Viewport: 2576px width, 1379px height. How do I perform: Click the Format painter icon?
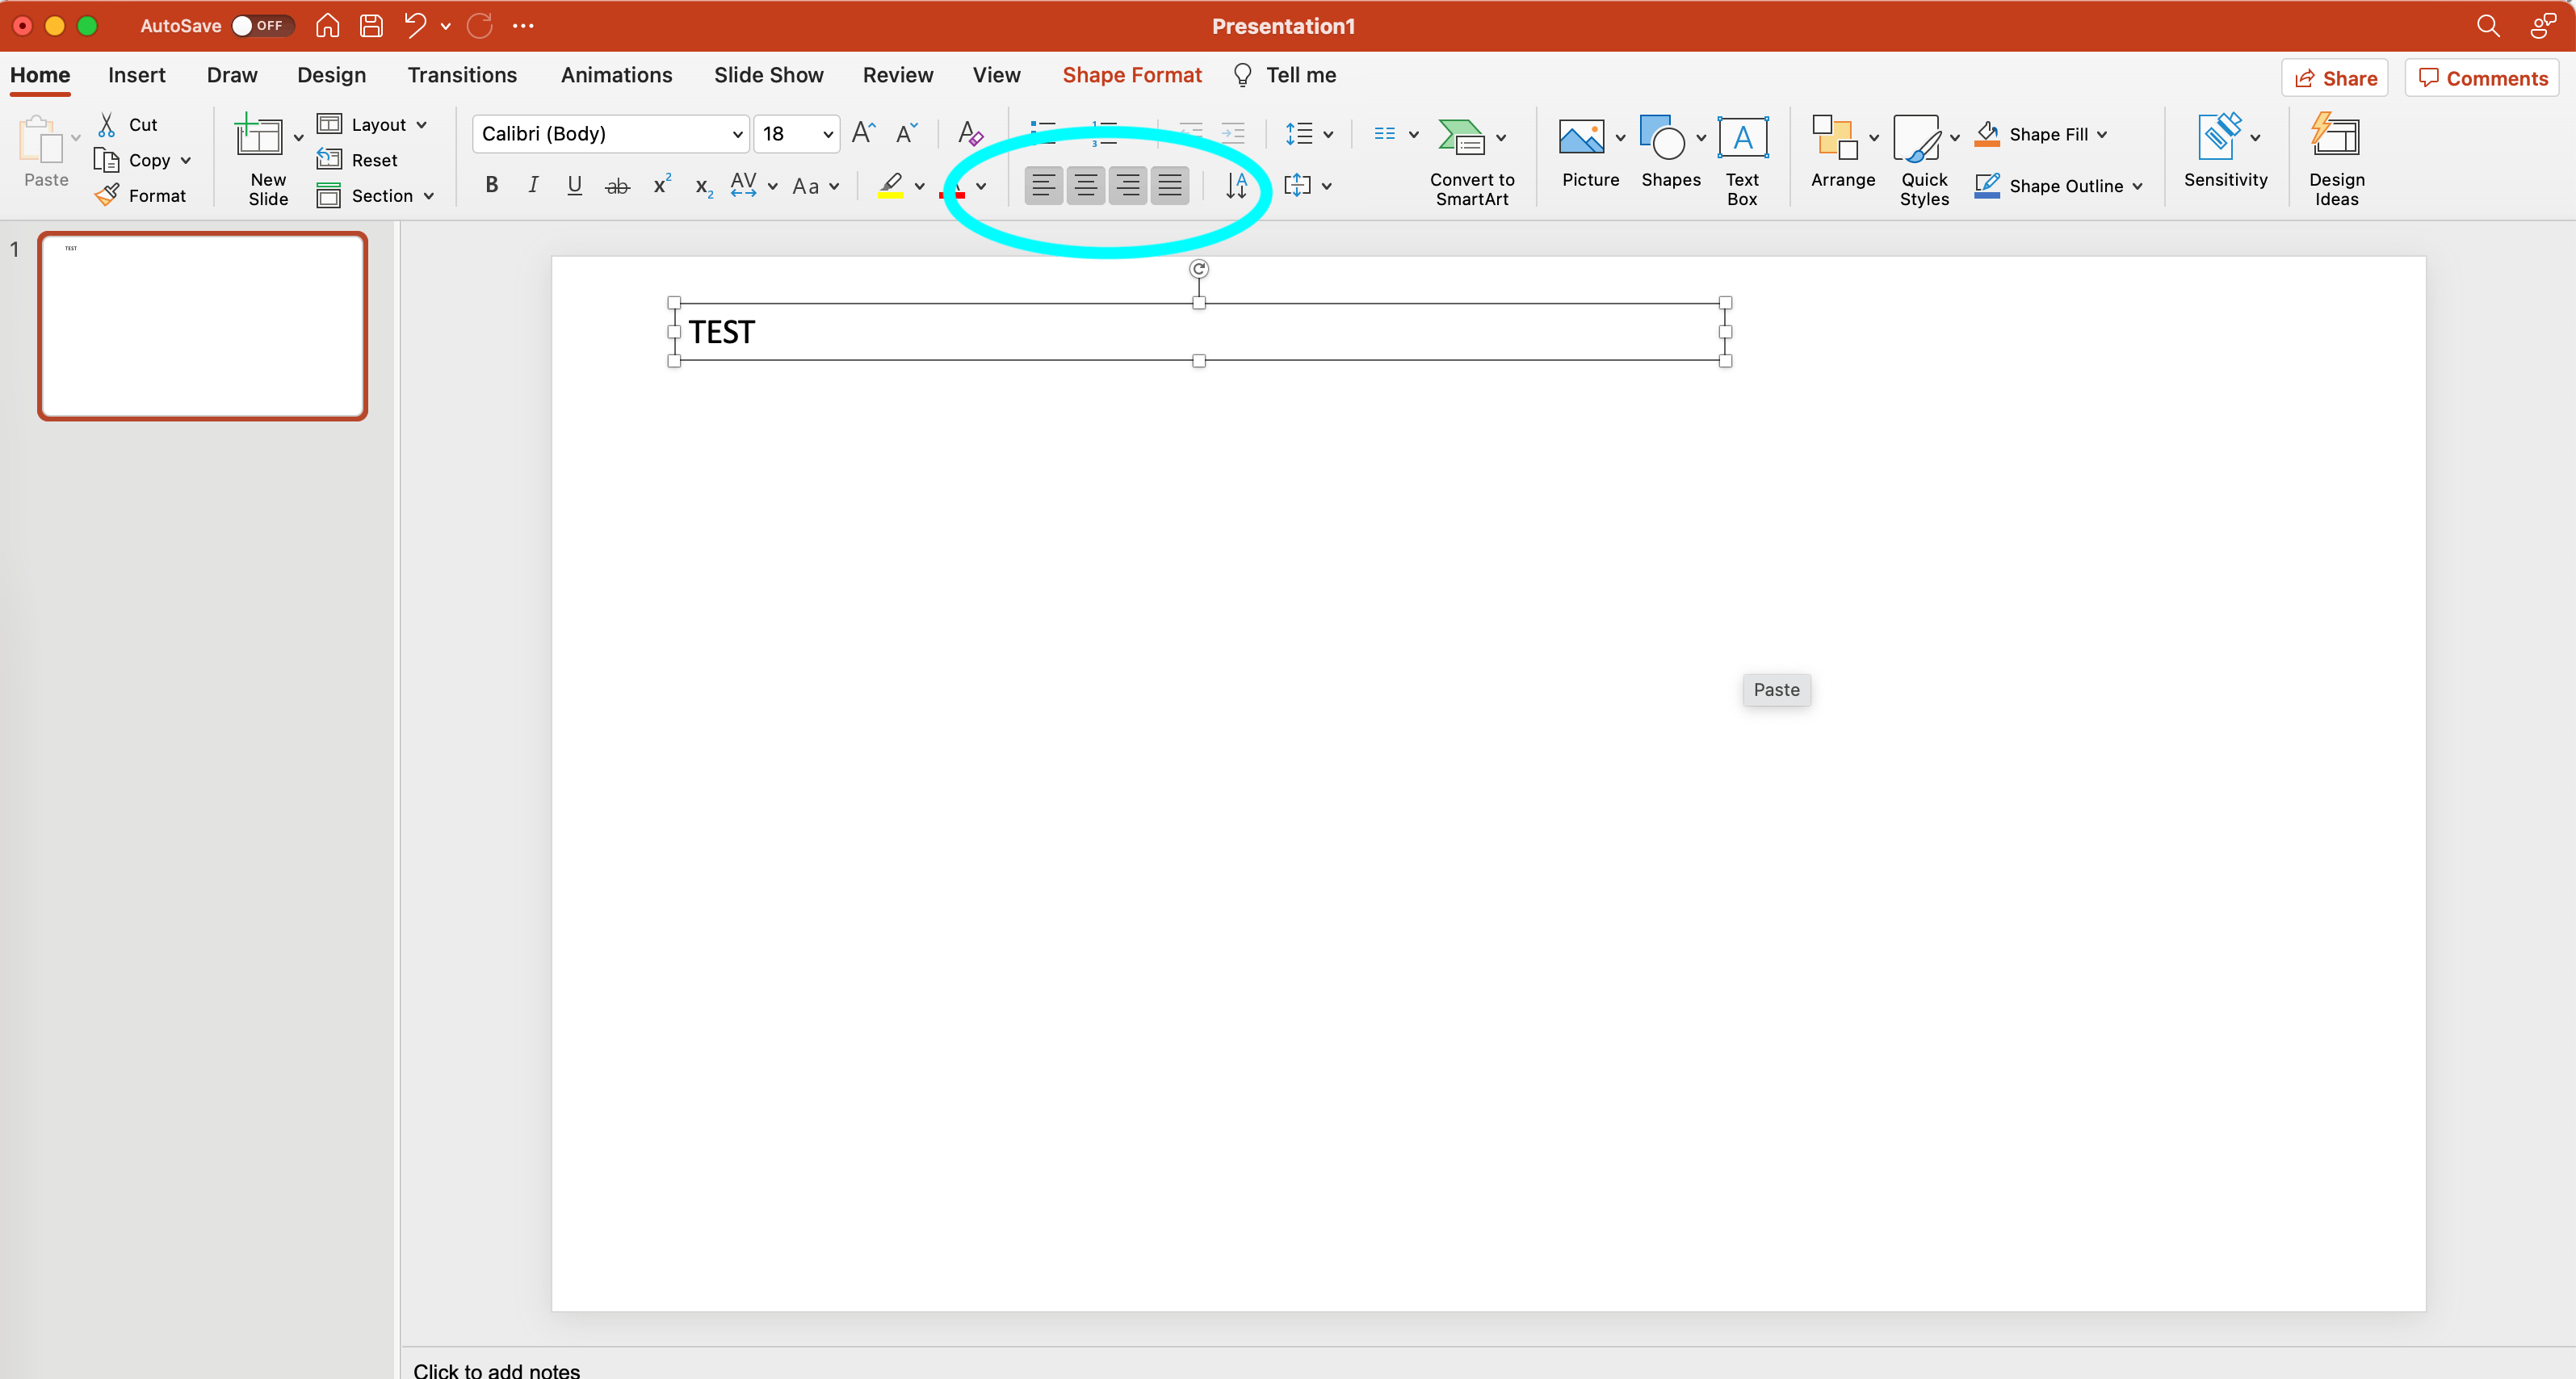click(x=108, y=196)
